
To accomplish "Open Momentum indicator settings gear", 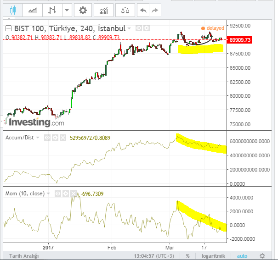I will click(x=66, y=194).
